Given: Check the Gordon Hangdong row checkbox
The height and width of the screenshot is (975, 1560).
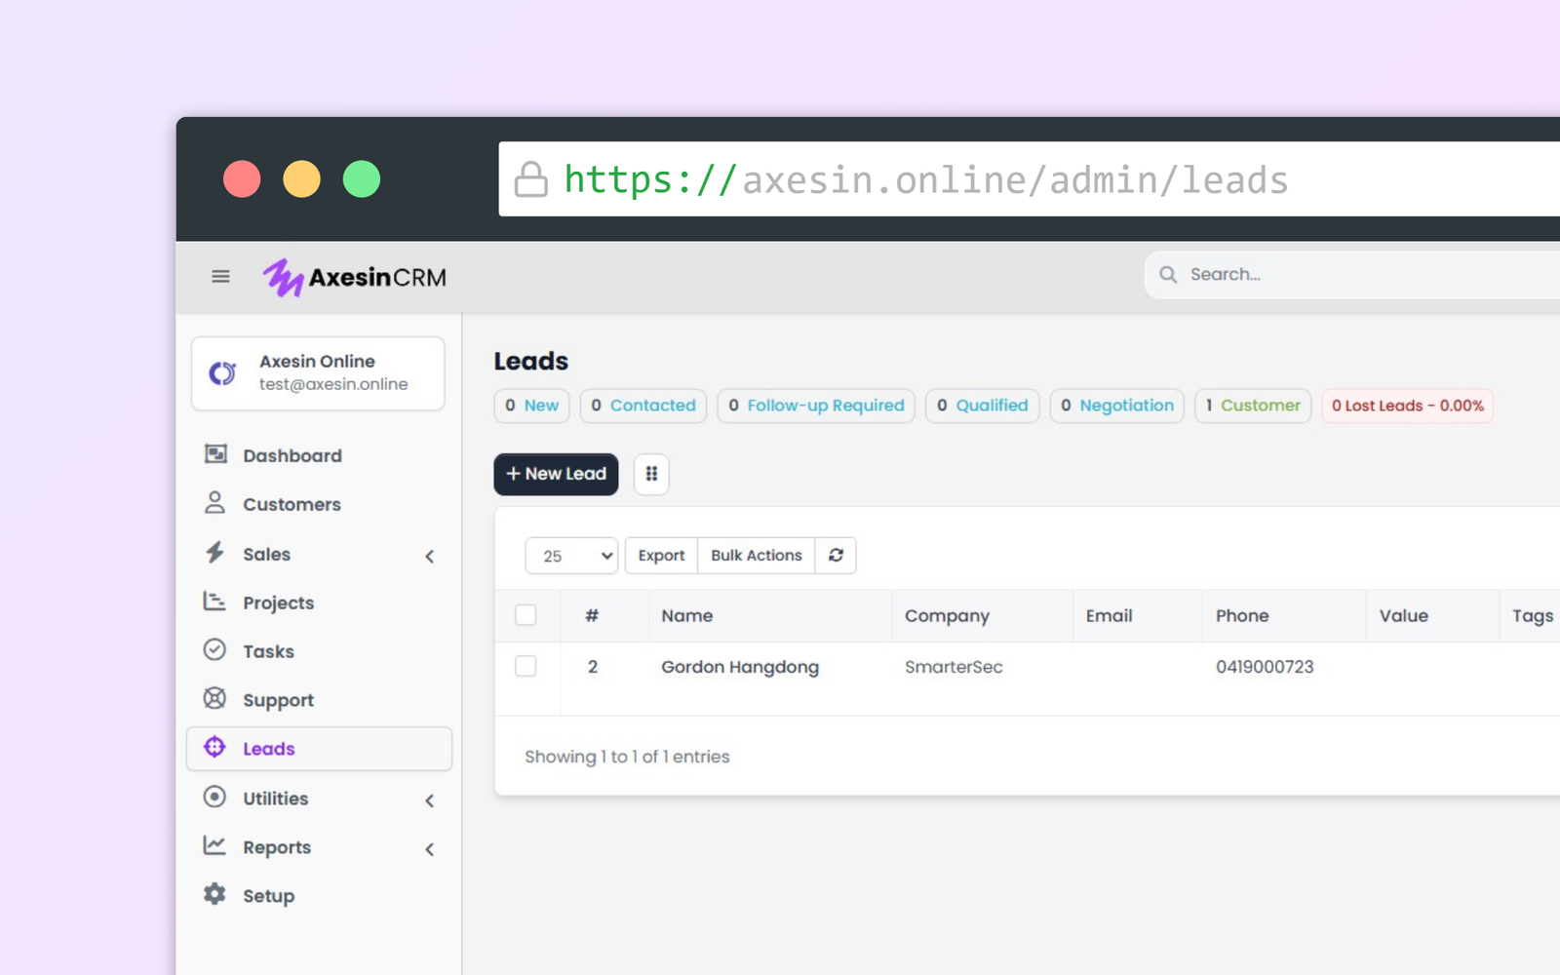Looking at the screenshot, I should 526,666.
